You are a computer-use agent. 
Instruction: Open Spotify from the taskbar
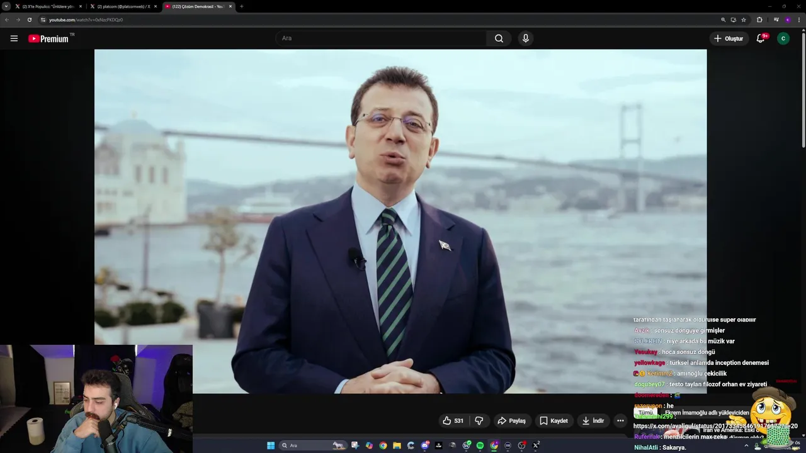[x=480, y=445]
